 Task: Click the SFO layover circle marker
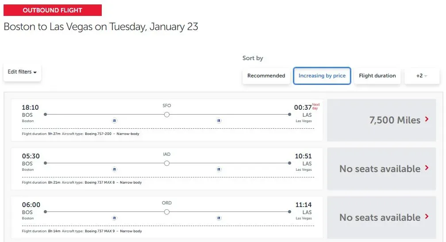(x=167, y=115)
